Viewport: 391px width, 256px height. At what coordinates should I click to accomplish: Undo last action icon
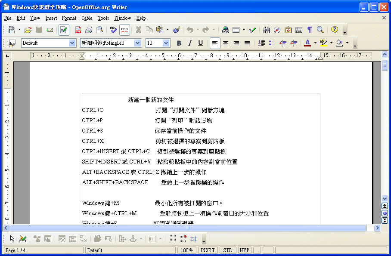click(190, 30)
